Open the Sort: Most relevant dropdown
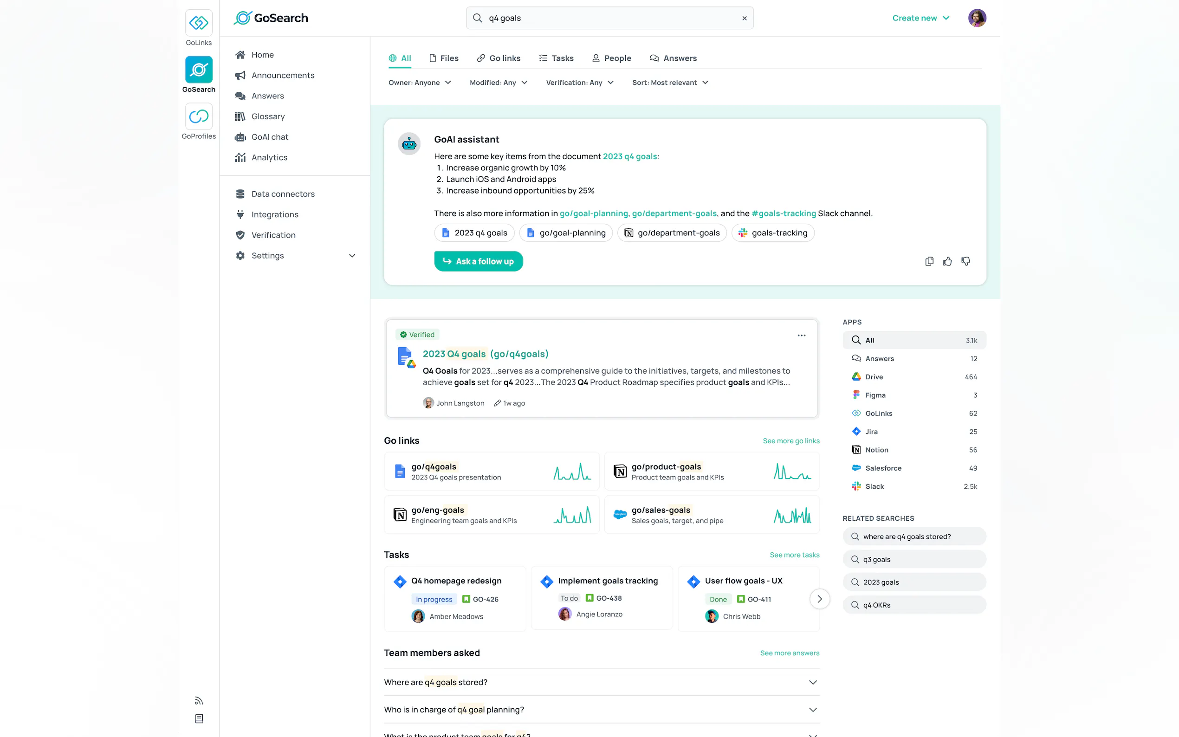The image size is (1179, 737). 670,83
